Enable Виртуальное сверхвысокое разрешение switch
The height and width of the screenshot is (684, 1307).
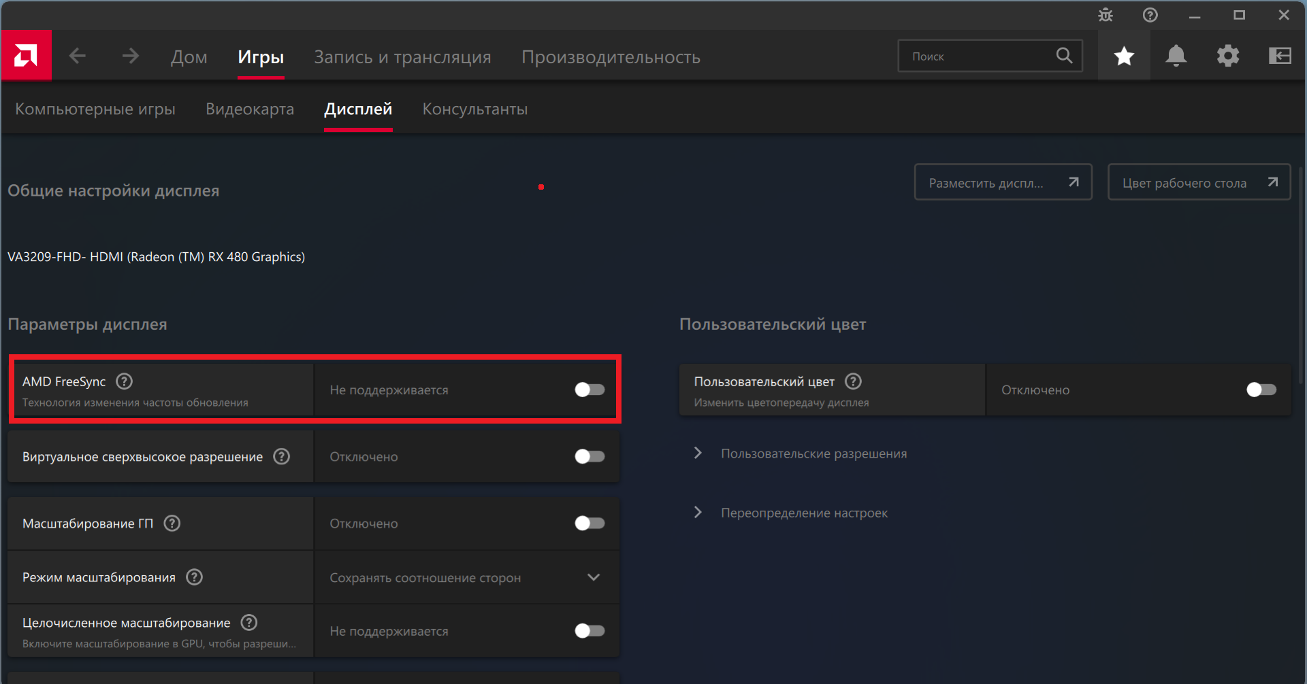(590, 456)
